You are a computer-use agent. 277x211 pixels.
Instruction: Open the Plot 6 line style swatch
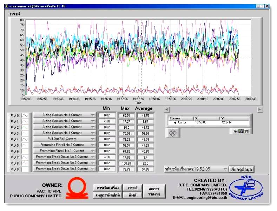[25, 151]
